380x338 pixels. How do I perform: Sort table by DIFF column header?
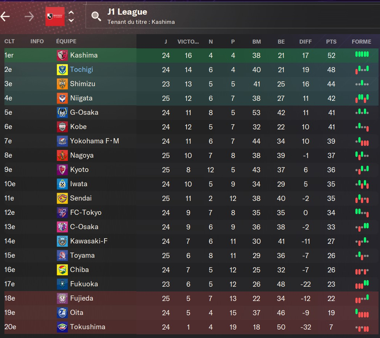coord(306,41)
